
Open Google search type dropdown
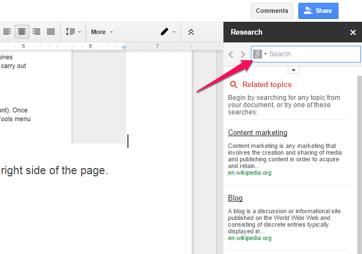tap(260, 54)
